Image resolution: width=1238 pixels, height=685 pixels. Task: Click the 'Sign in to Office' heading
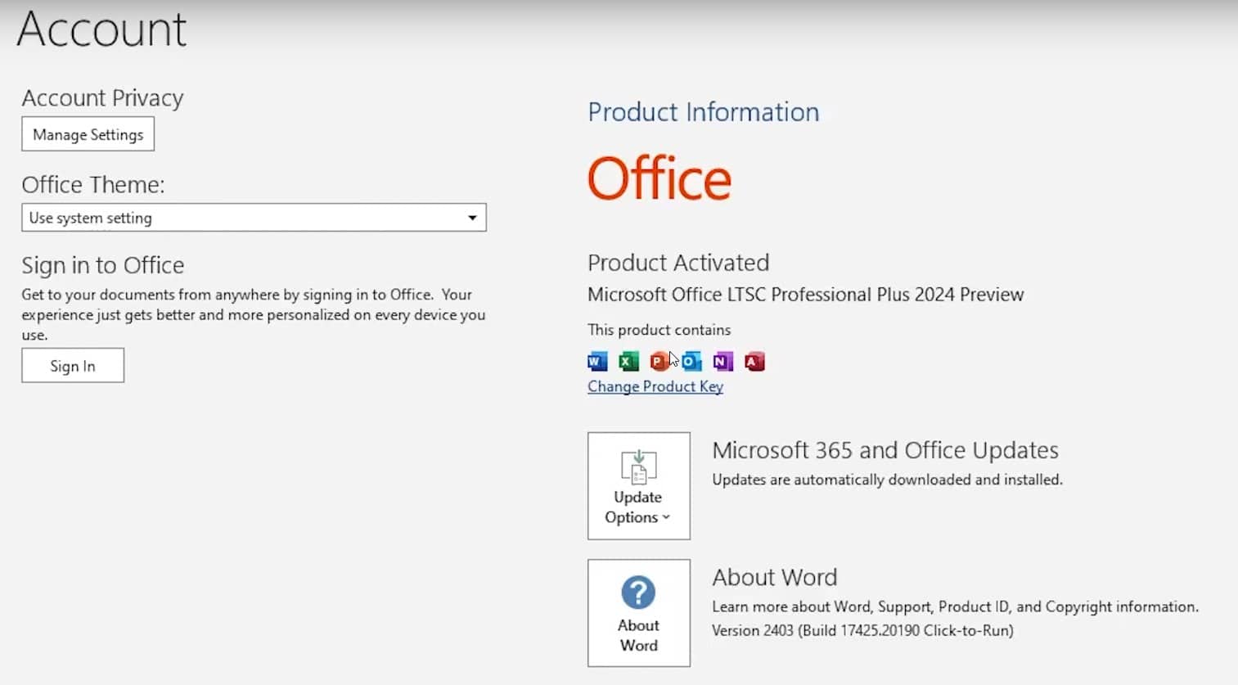pos(103,265)
